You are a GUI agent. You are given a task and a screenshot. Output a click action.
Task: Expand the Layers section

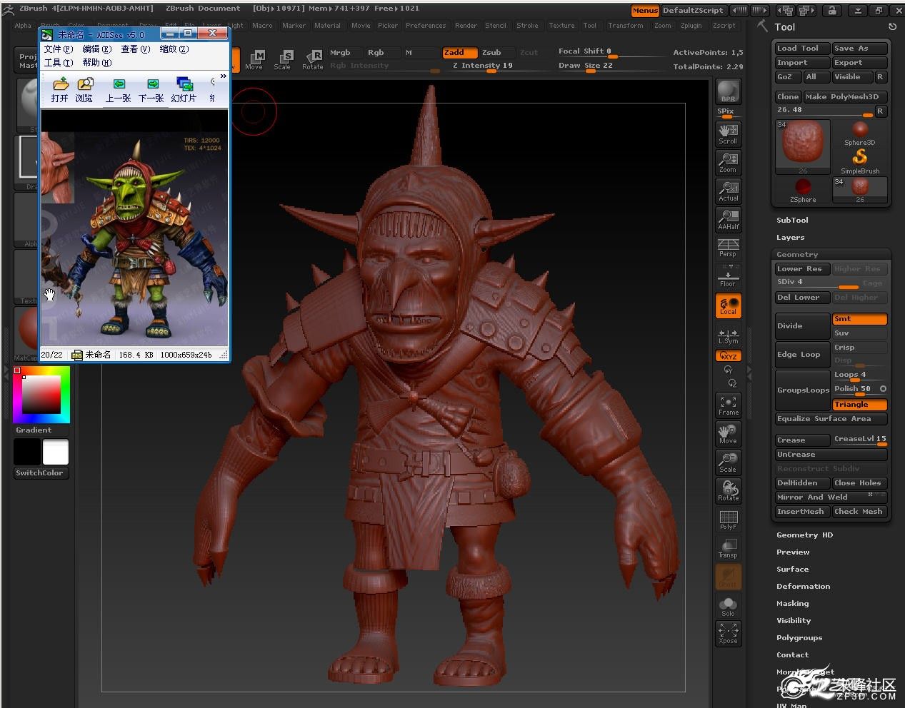click(790, 238)
